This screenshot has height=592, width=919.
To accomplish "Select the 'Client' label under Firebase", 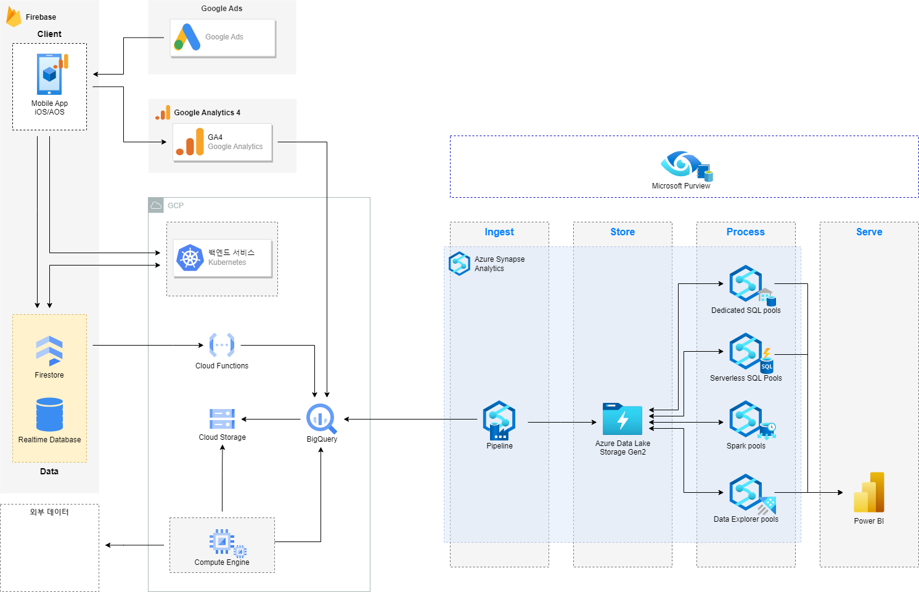I will tap(49, 34).
